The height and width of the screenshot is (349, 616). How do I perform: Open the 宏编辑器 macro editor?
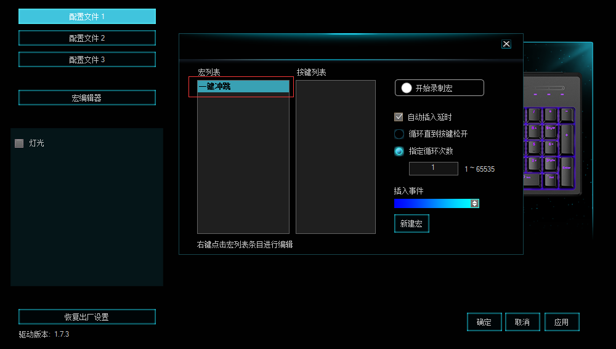[x=87, y=98]
